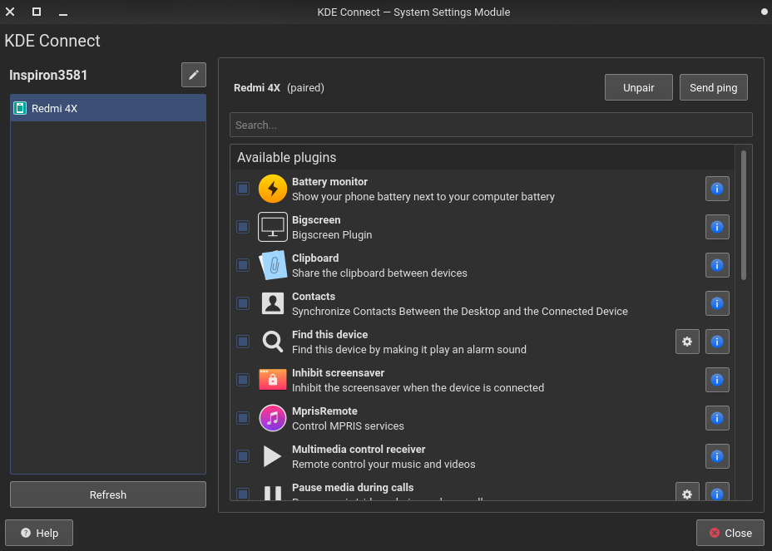Open info for Pause media during calls
This screenshot has width=772, height=551.
click(717, 492)
